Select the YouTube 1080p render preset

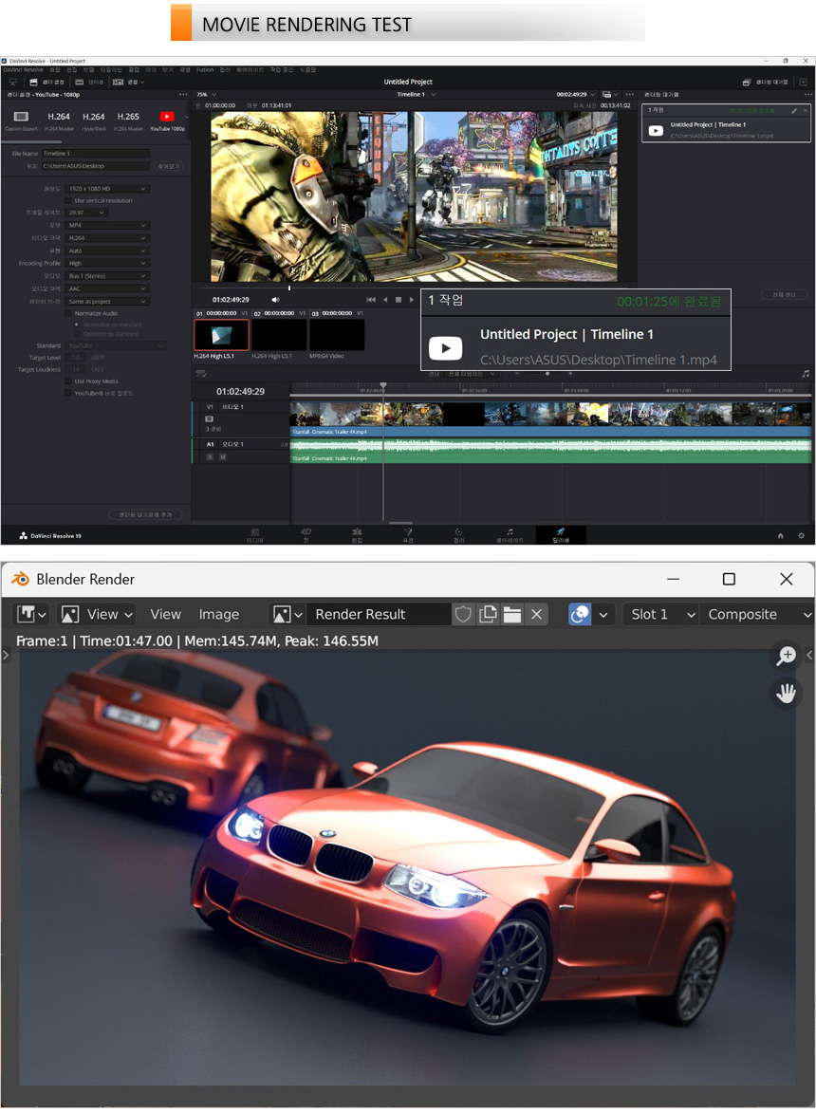point(167,118)
